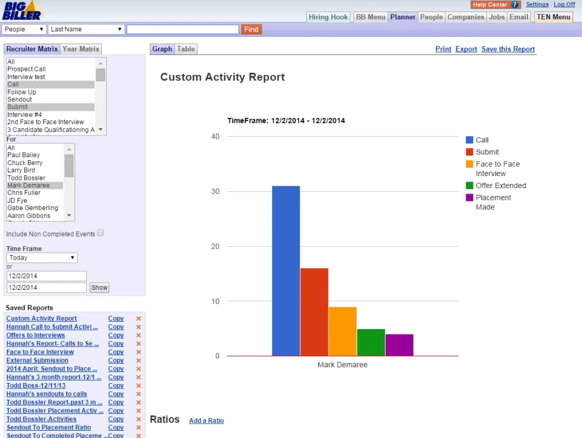The width and height of the screenshot is (582, 438).
Task: Delete the Custom Activity Report saved report
Action: point(138,318)
